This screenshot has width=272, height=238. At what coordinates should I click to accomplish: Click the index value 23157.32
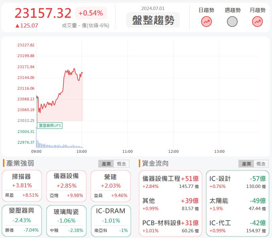click(43, 13)
